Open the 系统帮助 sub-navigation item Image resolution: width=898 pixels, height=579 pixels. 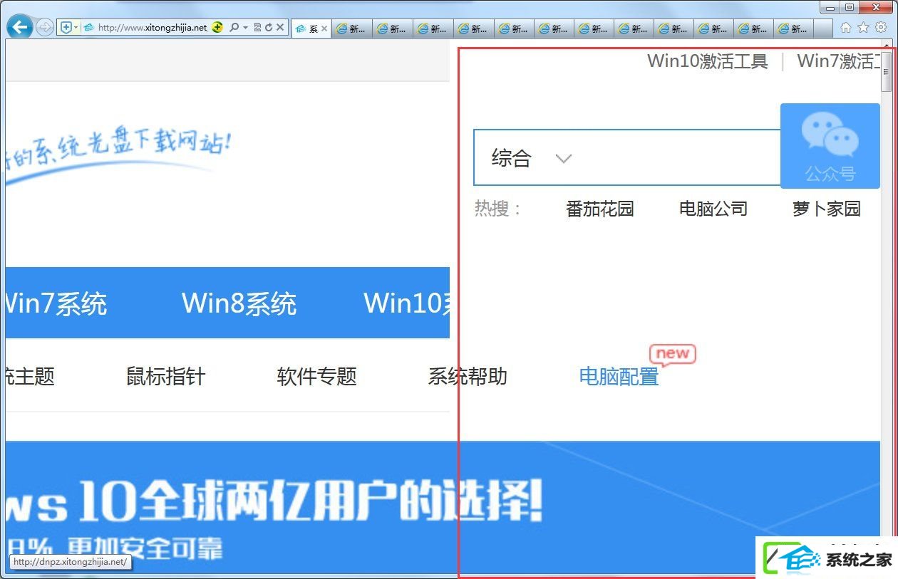(468, 376)
